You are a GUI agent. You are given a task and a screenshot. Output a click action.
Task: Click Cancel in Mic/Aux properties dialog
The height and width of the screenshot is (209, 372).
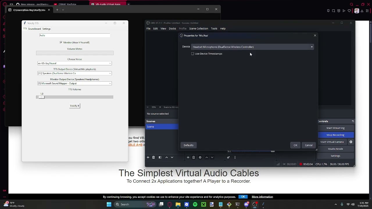click(x=309, y=145)
